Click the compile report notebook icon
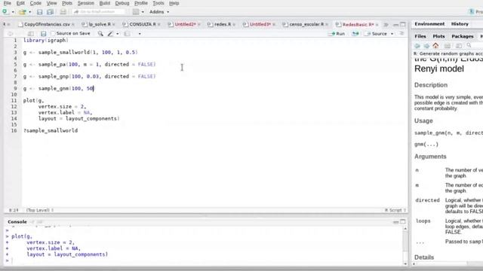 point(127,33)
